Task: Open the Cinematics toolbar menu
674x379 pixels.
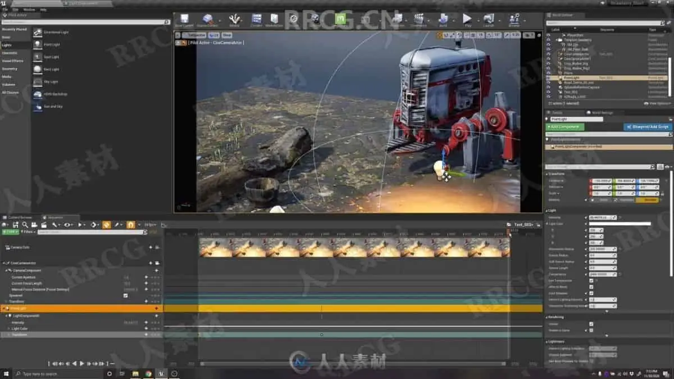Action: (x=418, y=20)
